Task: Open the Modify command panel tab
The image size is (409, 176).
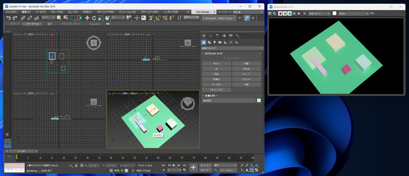Action: point(210,36)
